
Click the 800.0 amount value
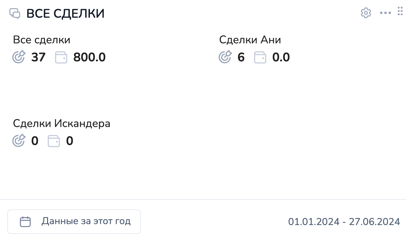click(89, 57)
